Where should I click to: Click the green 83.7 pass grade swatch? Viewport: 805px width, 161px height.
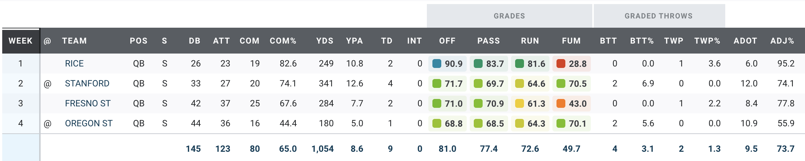[x=478, y=64]
